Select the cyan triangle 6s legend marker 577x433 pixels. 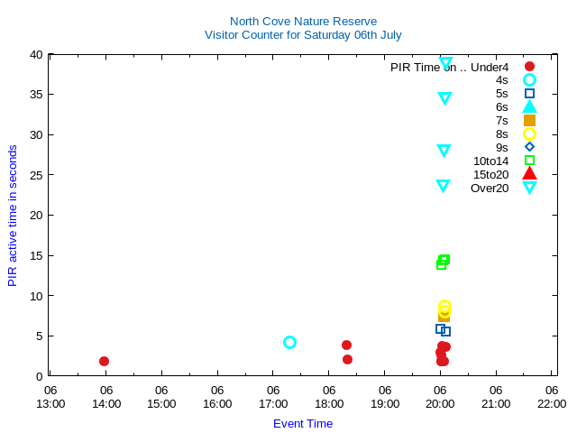pyautogui.click(x=529, y=106)
